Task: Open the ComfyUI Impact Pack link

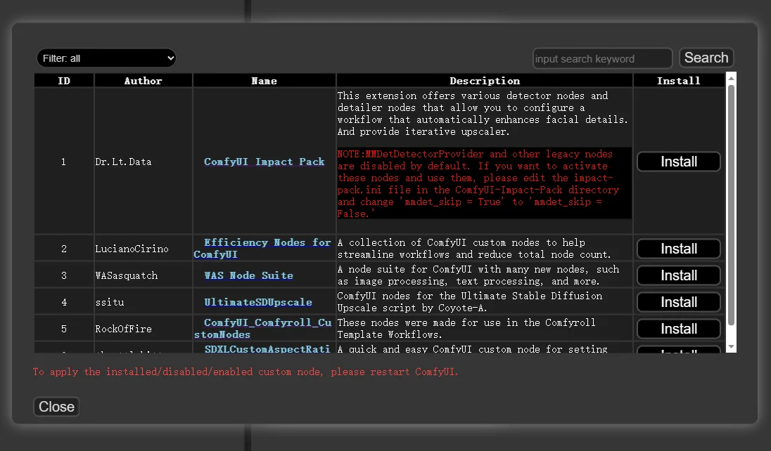Action: pos(264,162)
